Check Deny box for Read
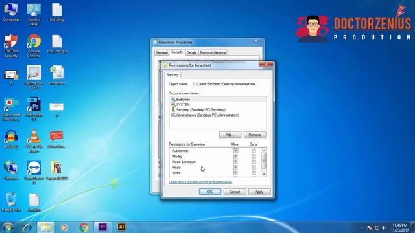This screenshot has width=415, height=233. tap(254, 168)
